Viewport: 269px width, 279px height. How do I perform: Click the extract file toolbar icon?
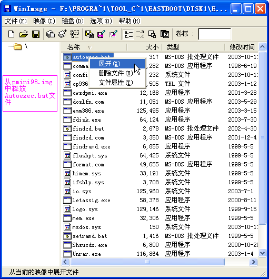[101, 34]
